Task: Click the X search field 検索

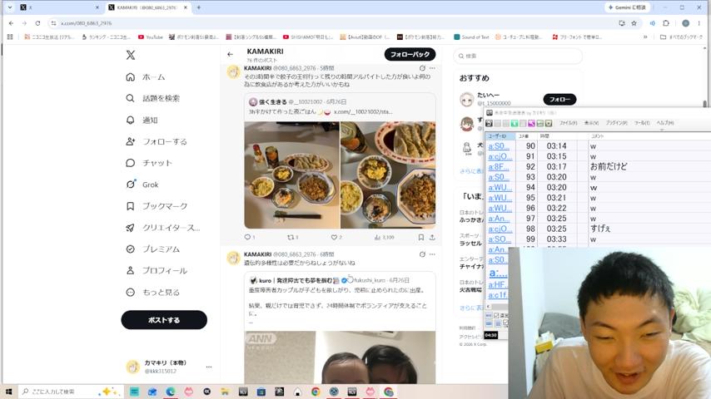Action: pyautogui.click(x=518, y=56)
